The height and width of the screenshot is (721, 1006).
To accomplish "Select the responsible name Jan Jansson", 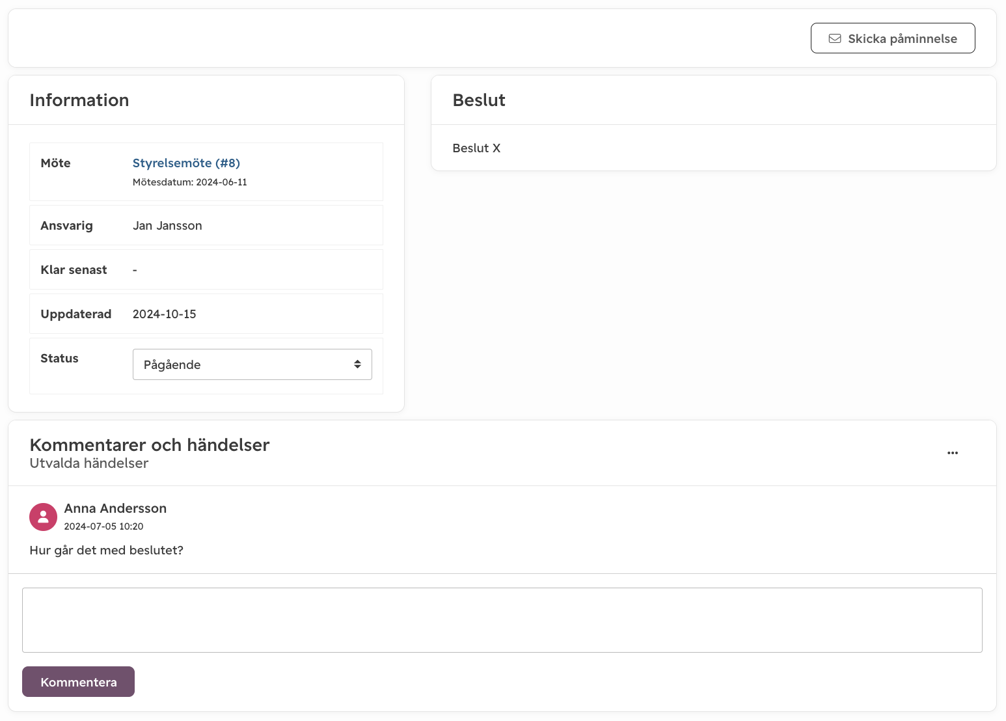I will tap(167, 226).
